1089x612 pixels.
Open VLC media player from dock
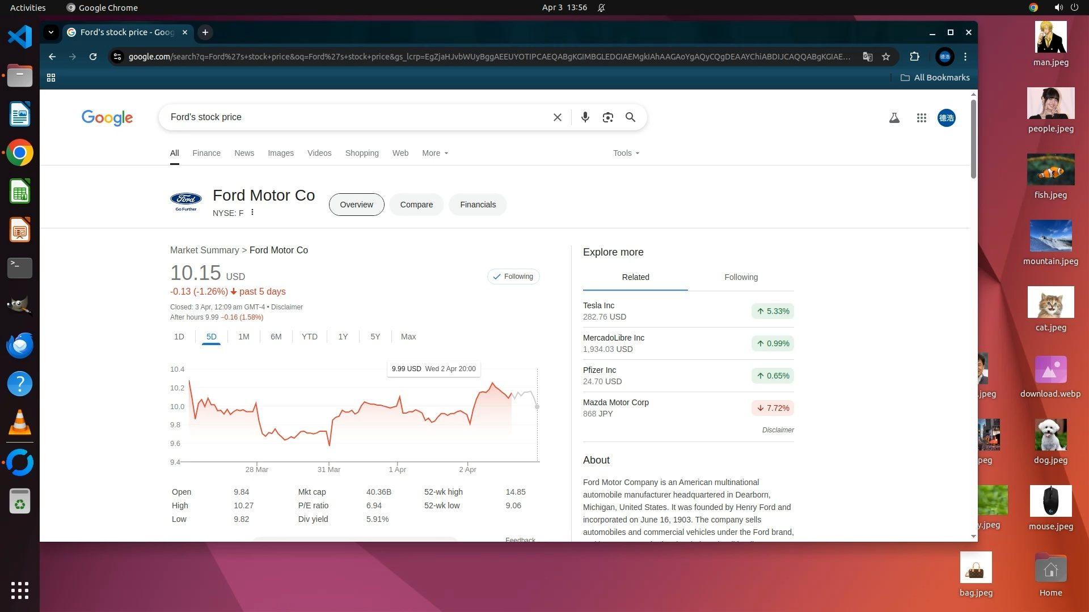tap(19, 423)
